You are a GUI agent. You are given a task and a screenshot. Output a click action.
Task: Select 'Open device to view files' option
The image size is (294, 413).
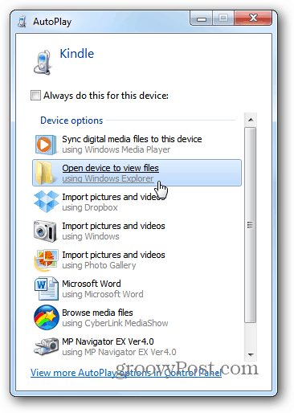(x=137, y=173)
